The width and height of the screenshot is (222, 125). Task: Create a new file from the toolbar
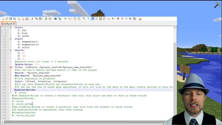click(2, 19)
